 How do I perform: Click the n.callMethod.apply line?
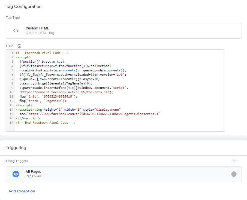tap(73, 70)
